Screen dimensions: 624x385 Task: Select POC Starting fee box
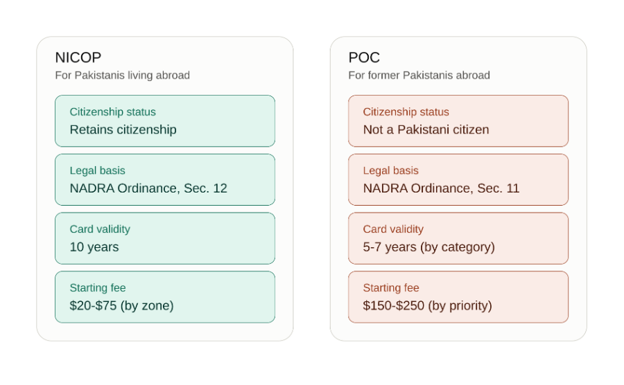tap(458, 297)
